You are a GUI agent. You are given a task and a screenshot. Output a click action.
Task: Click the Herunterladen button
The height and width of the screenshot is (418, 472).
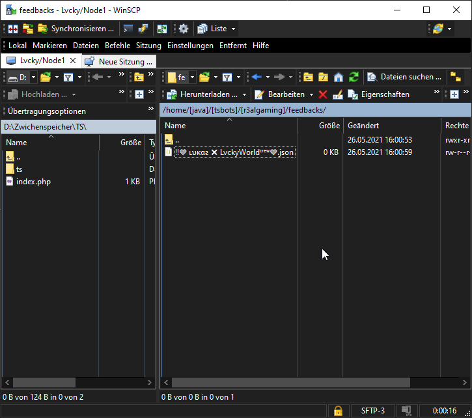203,94
